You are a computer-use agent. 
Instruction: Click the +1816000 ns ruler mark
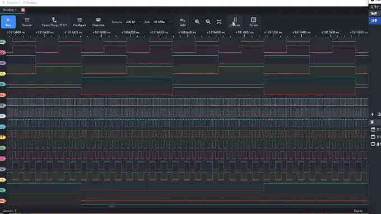point(101,32)
